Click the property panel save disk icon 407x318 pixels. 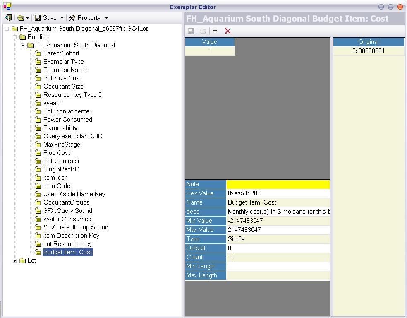(191, 31)
